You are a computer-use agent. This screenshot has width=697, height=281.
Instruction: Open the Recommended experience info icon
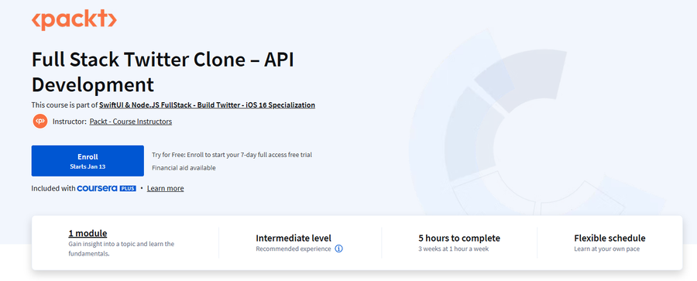[x=338, y=249]
